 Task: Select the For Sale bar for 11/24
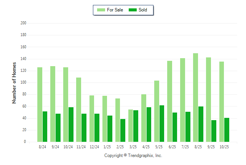click(x=78, y=109)
